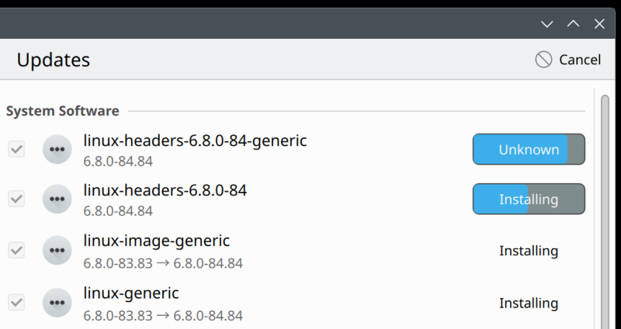This screenshot has height=329, width=621.
Task: Click the Unknown progress bar
Action: (x=529, y=149)
